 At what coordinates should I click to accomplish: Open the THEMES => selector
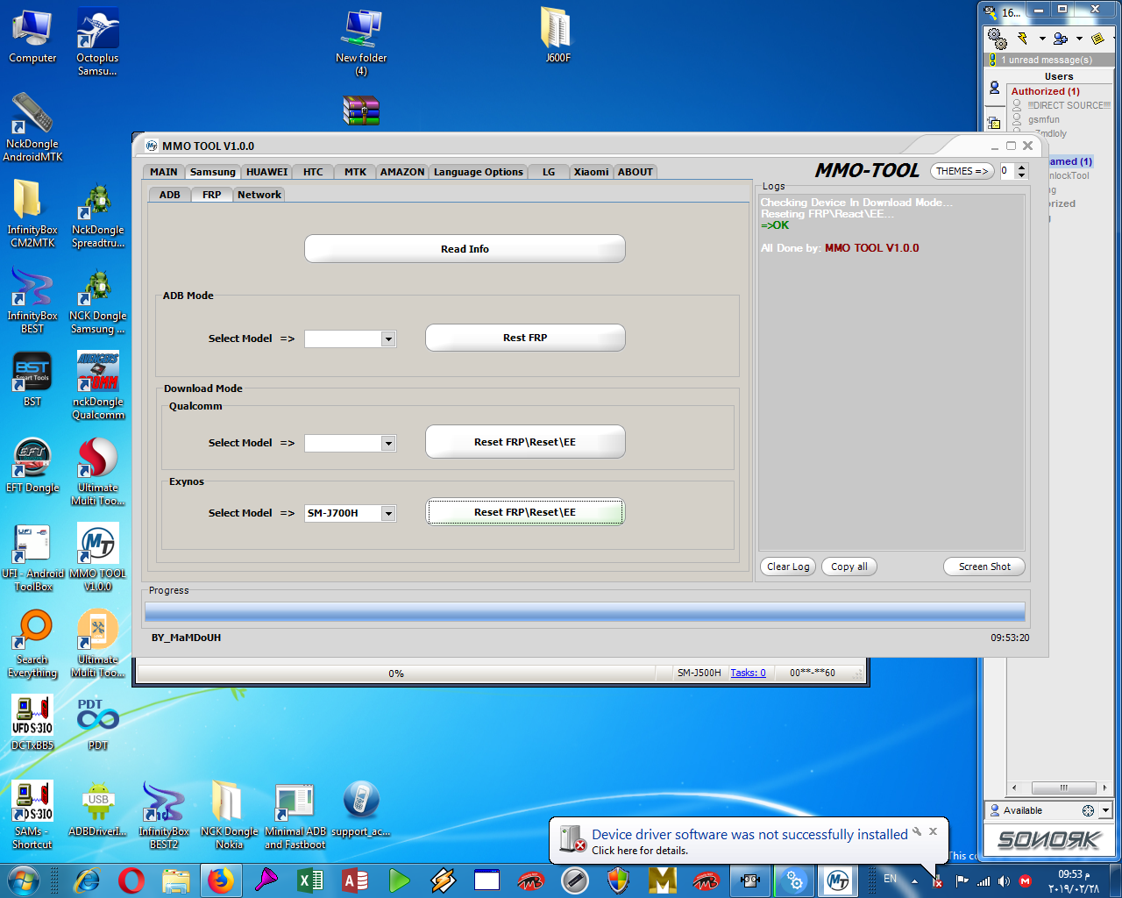[962, 172]
